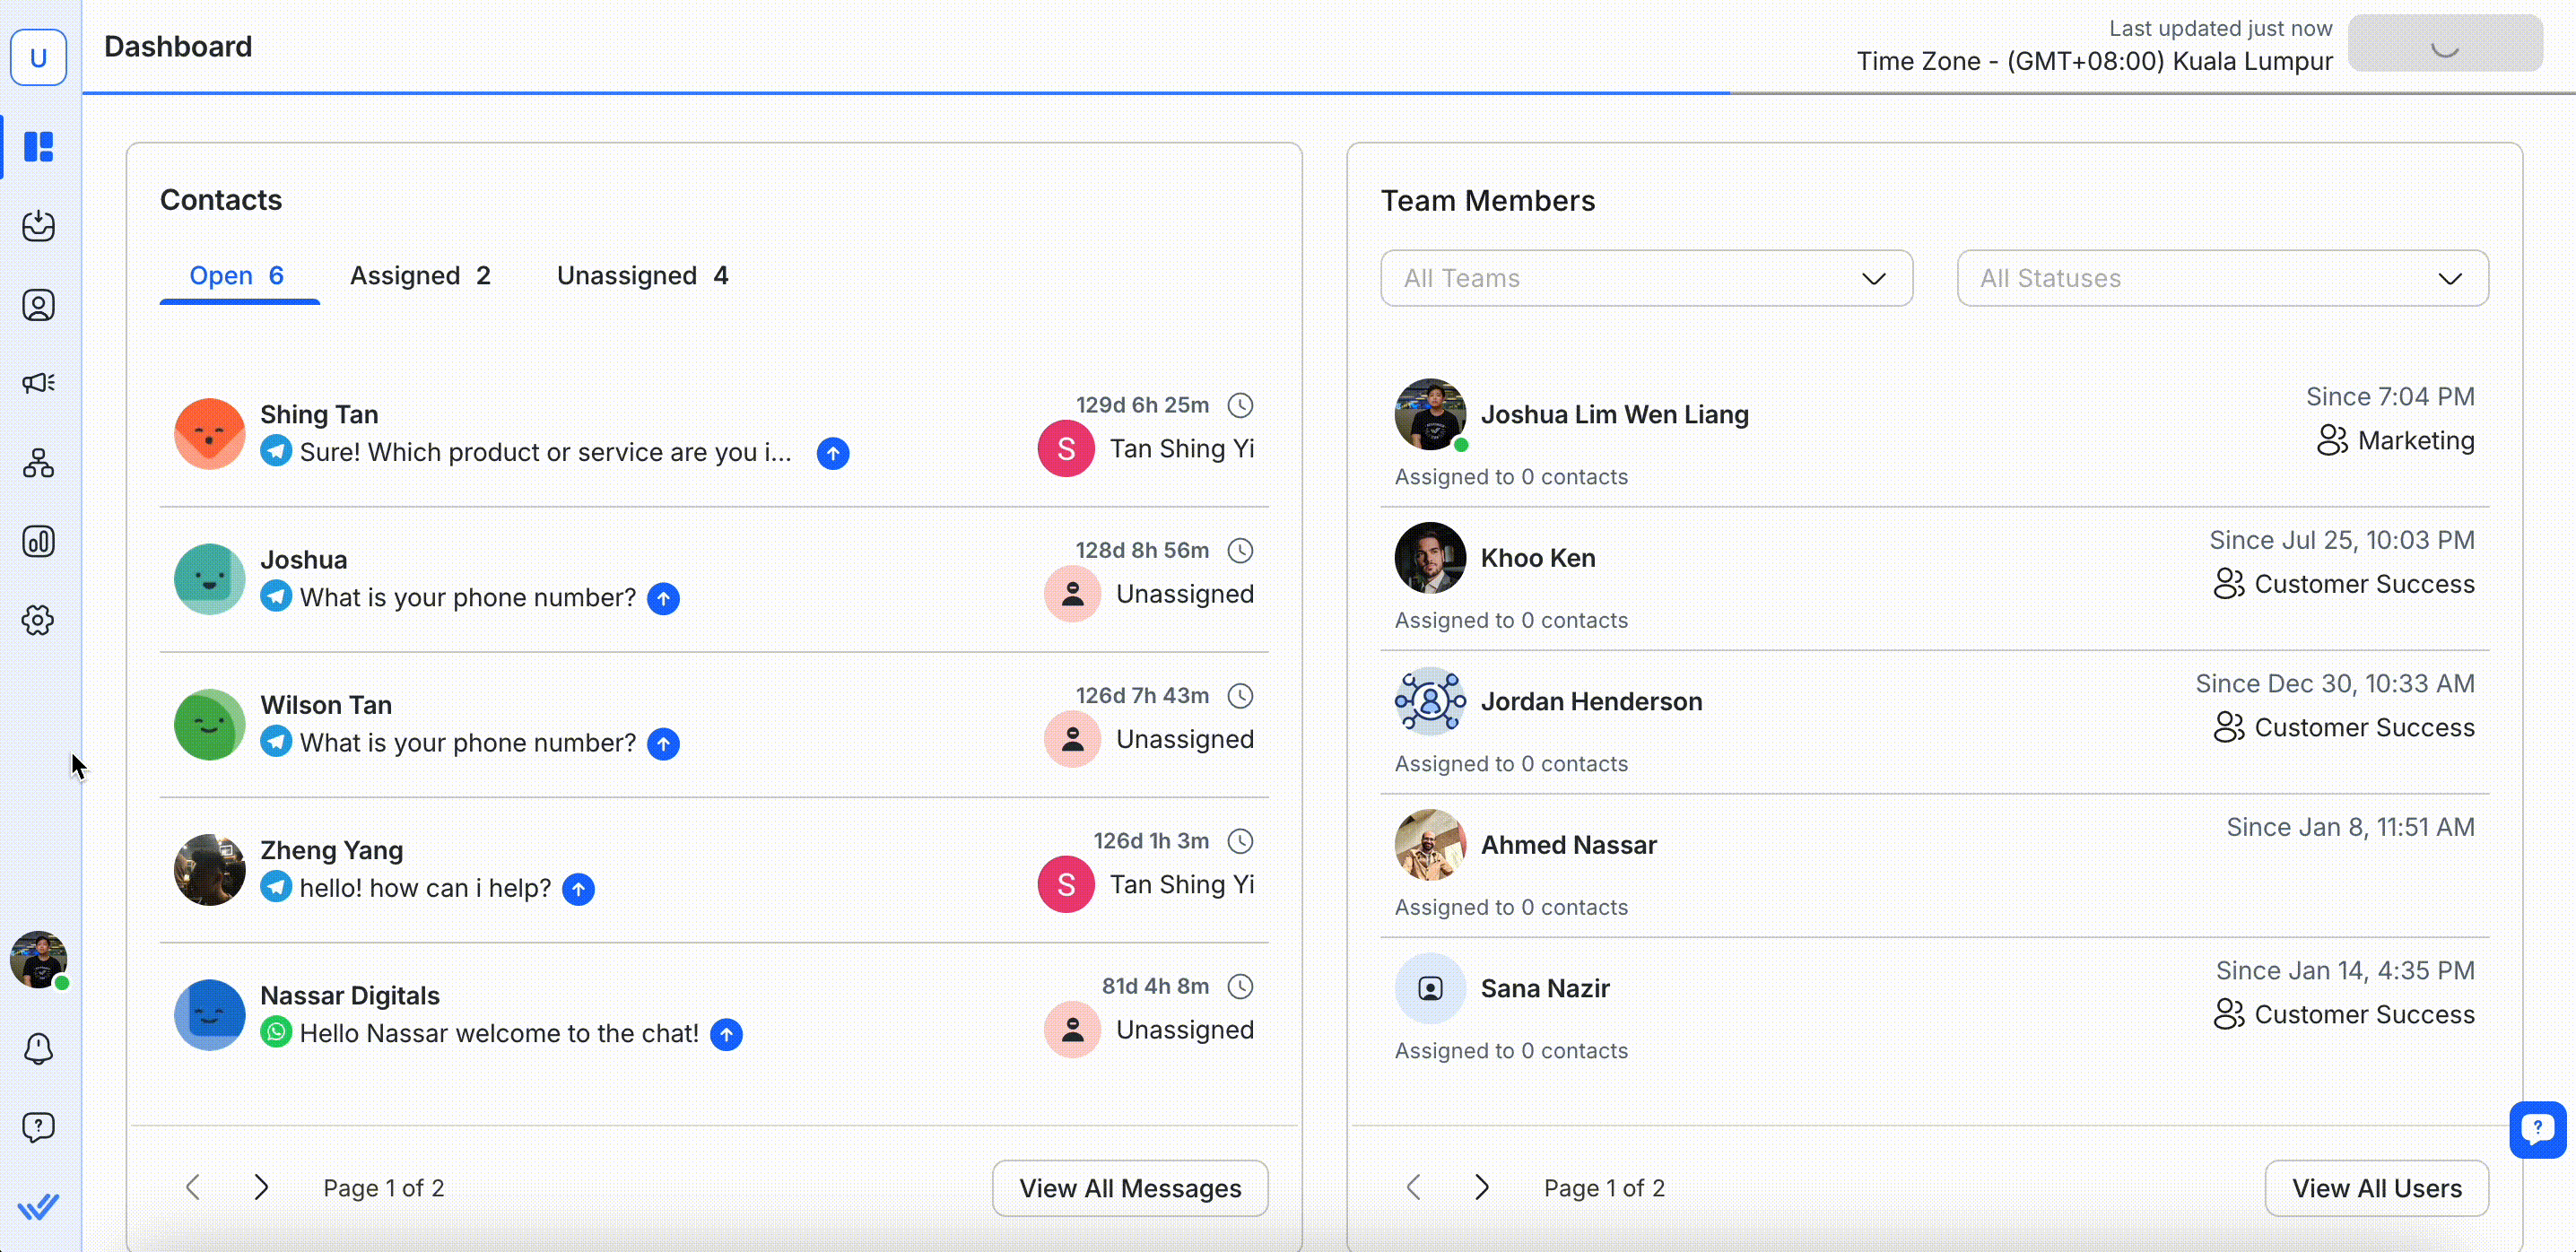This screenshot has width=2576, height=1252.
Task: Click the Dashboard icon in sidebar
Action: tap(38, 147)
